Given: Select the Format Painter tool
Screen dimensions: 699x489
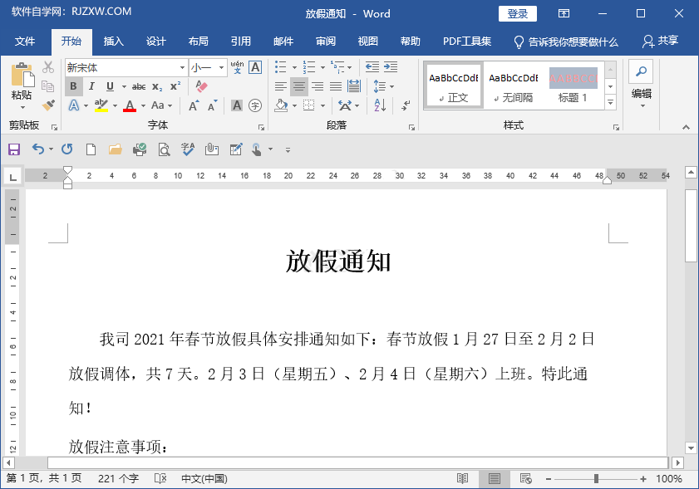Looking at the screenshot, I should tap(47, 105).
